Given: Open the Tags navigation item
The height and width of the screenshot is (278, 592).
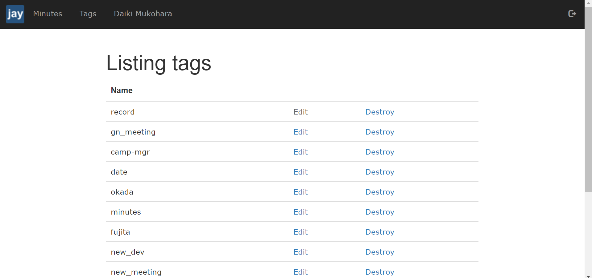Looking at the screenshot, I should (x=88, y=14).
